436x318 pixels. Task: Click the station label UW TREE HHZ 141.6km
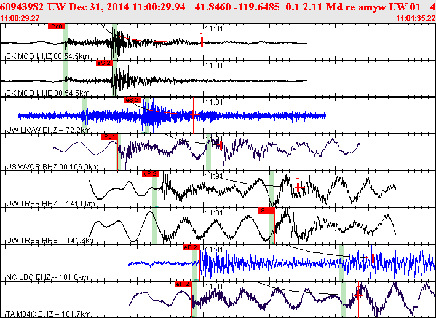(50, 204)
